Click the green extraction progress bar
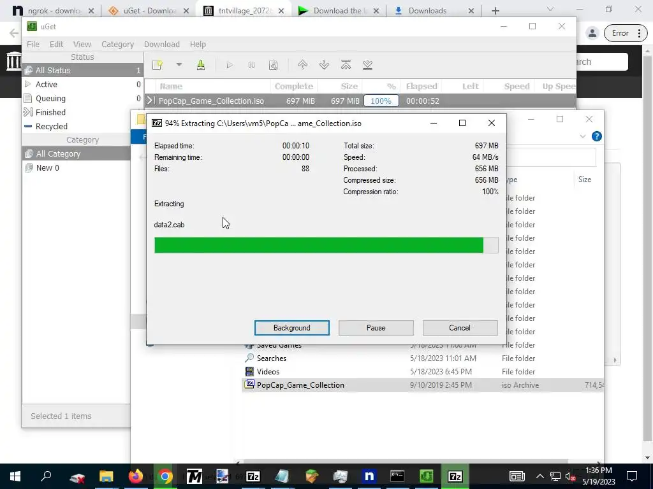Viewport: 653px width, 489px height. (326, 245)
